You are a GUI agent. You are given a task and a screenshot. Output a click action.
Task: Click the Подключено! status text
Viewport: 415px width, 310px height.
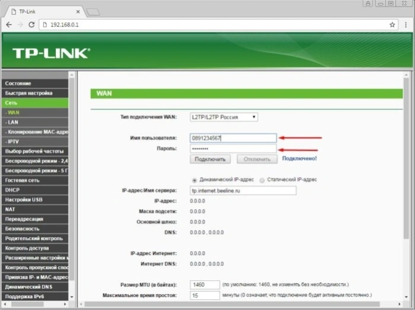[299, 159]
